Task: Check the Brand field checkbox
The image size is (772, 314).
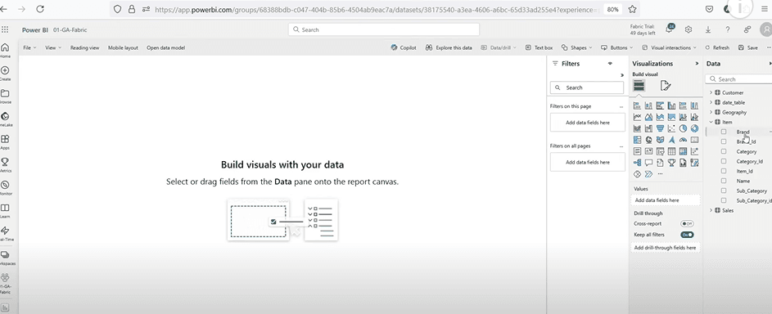Action: click(x=724, y=132)
